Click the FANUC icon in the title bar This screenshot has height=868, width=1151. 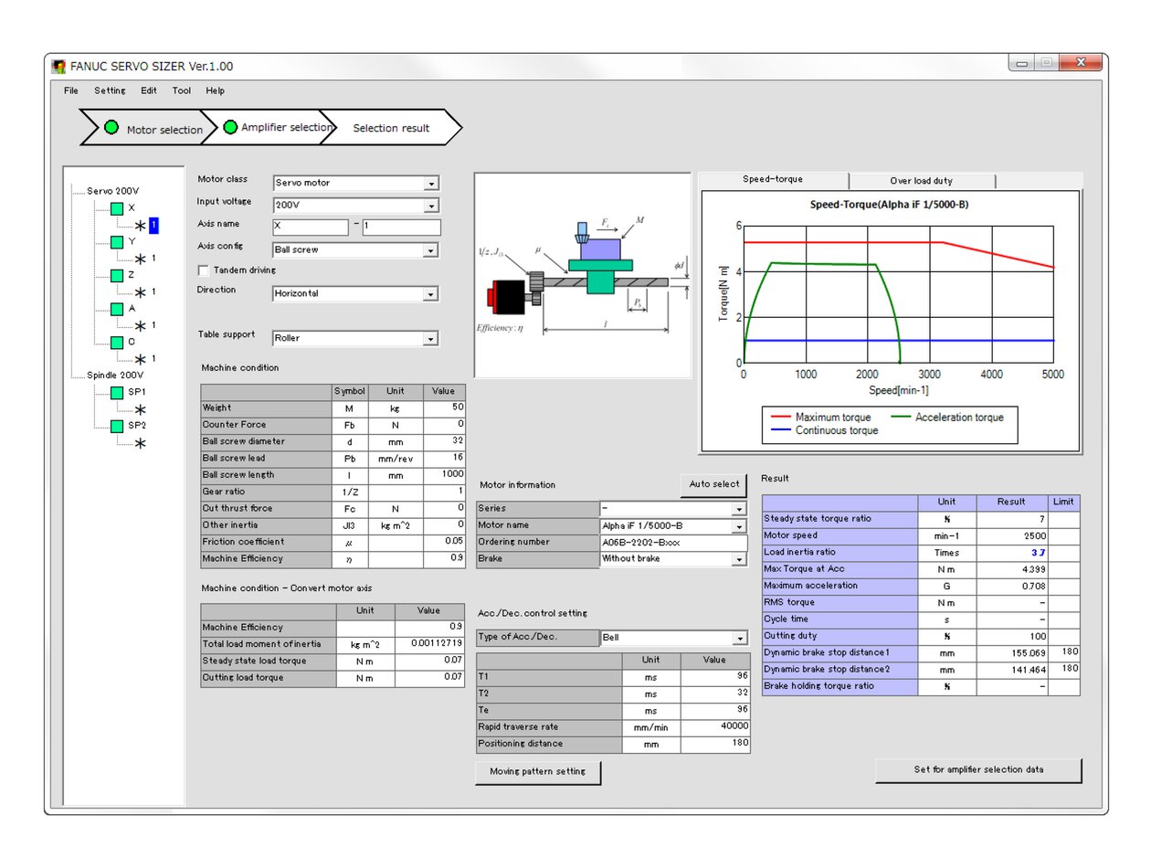[58, 65]
